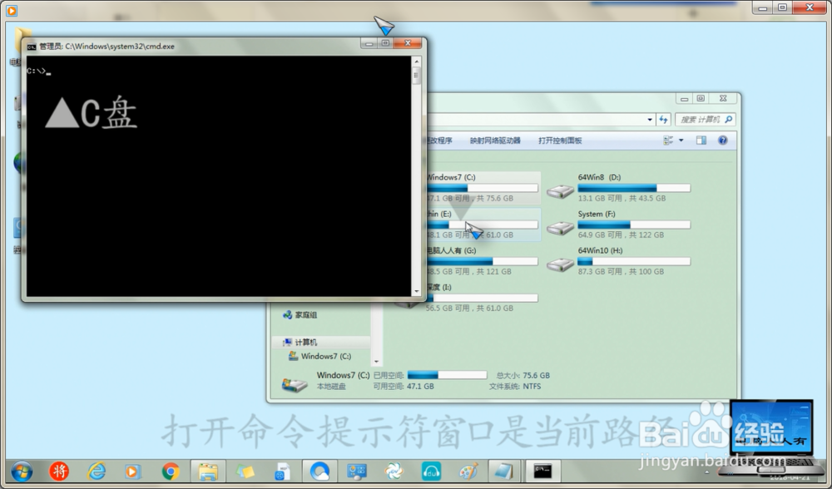Click the Explorer change view icon
Image resolution: width=832 pixels, height=489 pixels.
click(x=668, y=141)
